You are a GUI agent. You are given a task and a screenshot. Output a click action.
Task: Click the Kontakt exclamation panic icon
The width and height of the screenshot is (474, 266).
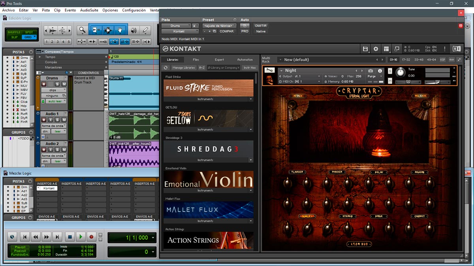point(445,49)
